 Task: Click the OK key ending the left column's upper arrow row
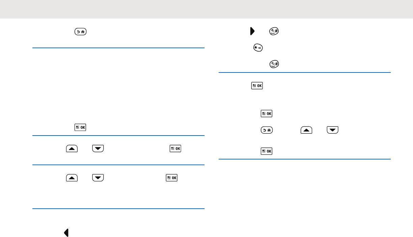[x=175, y=148]
